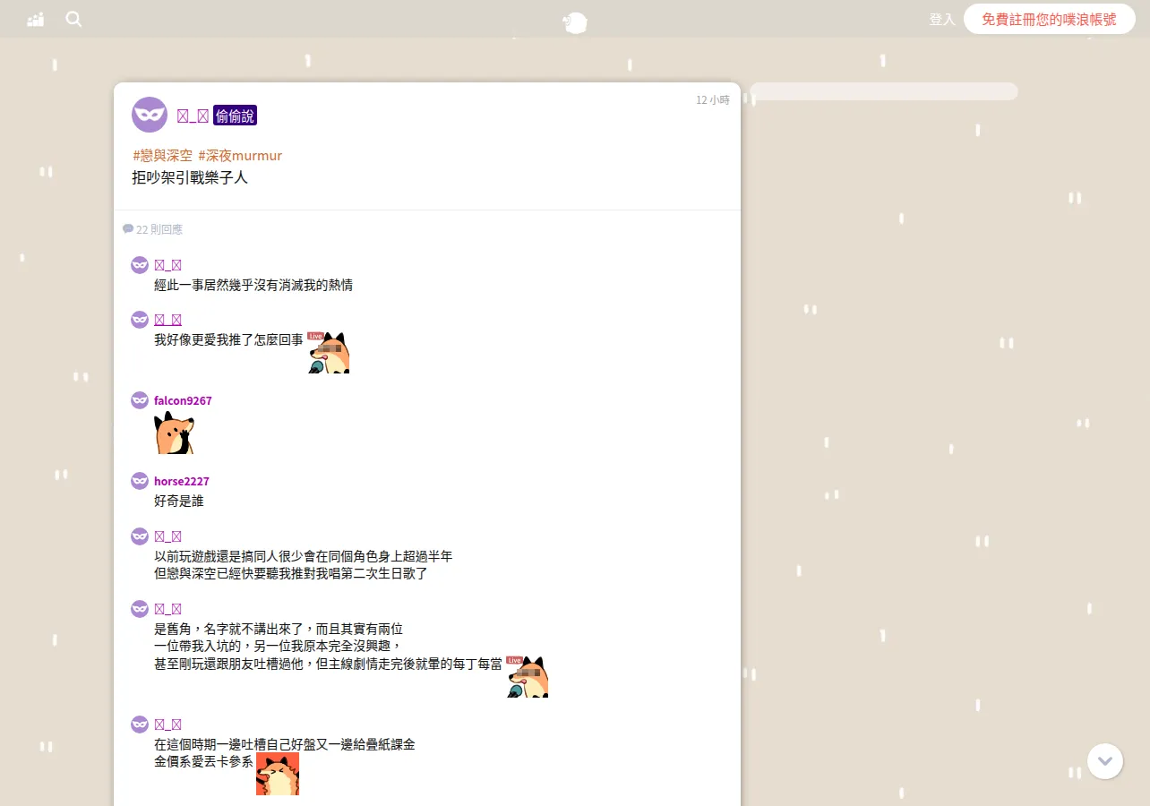Select the empty right sidebar bar

[884, 91]
